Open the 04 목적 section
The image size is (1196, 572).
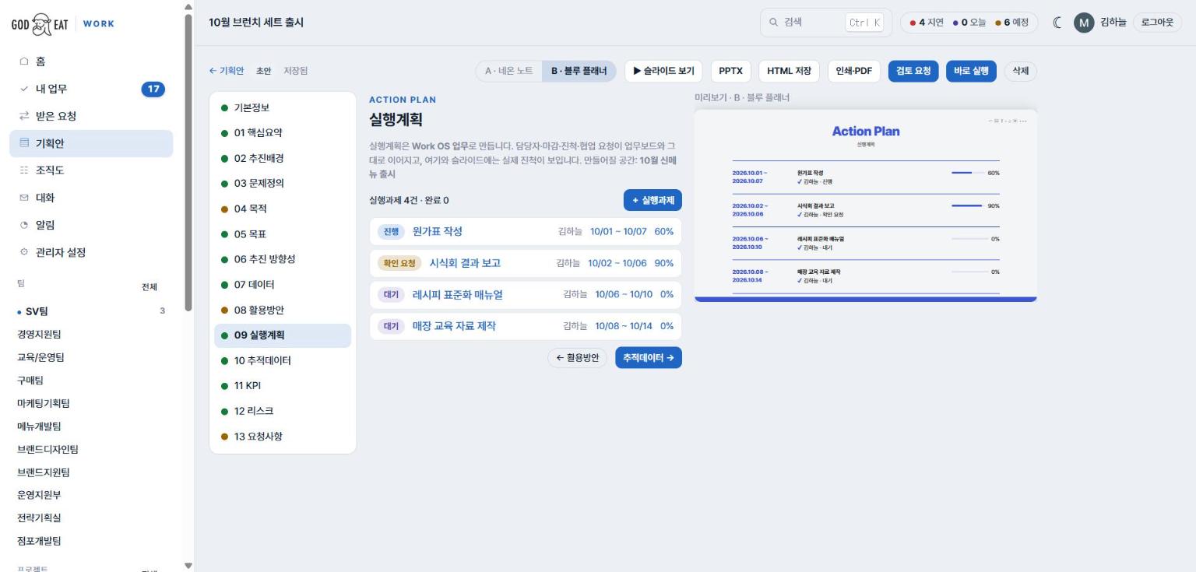283,209
